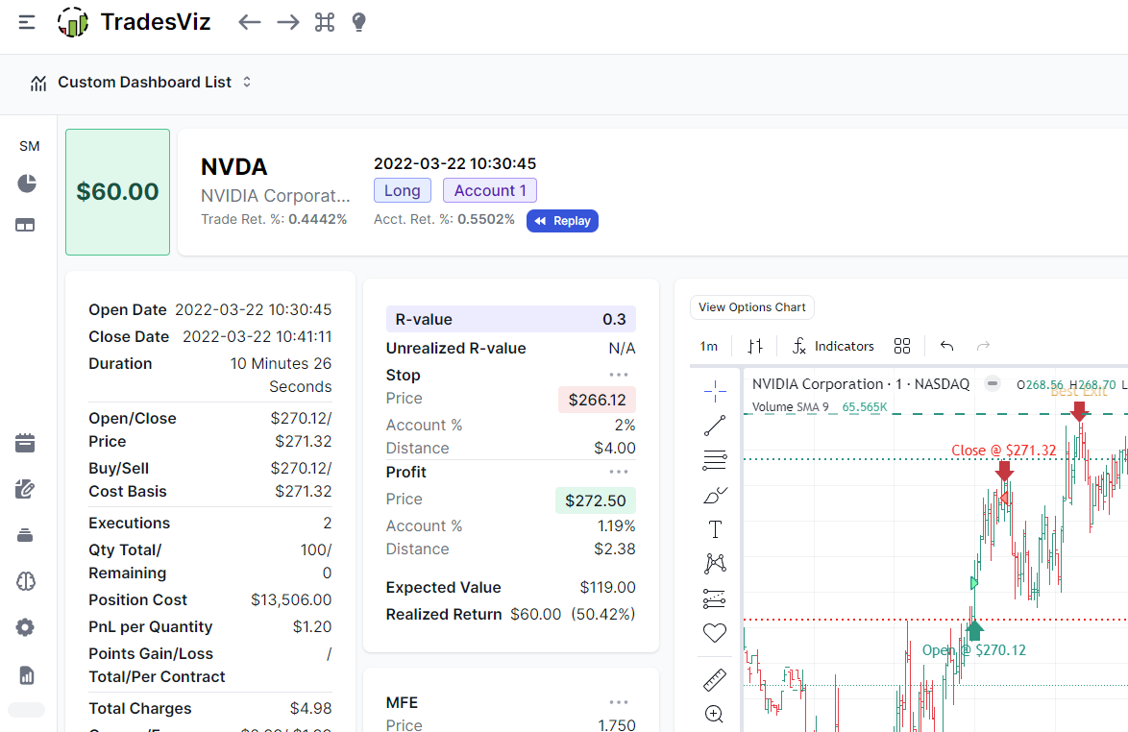Go back with the left arrow

pyautogui.click(x=249, y=22)
